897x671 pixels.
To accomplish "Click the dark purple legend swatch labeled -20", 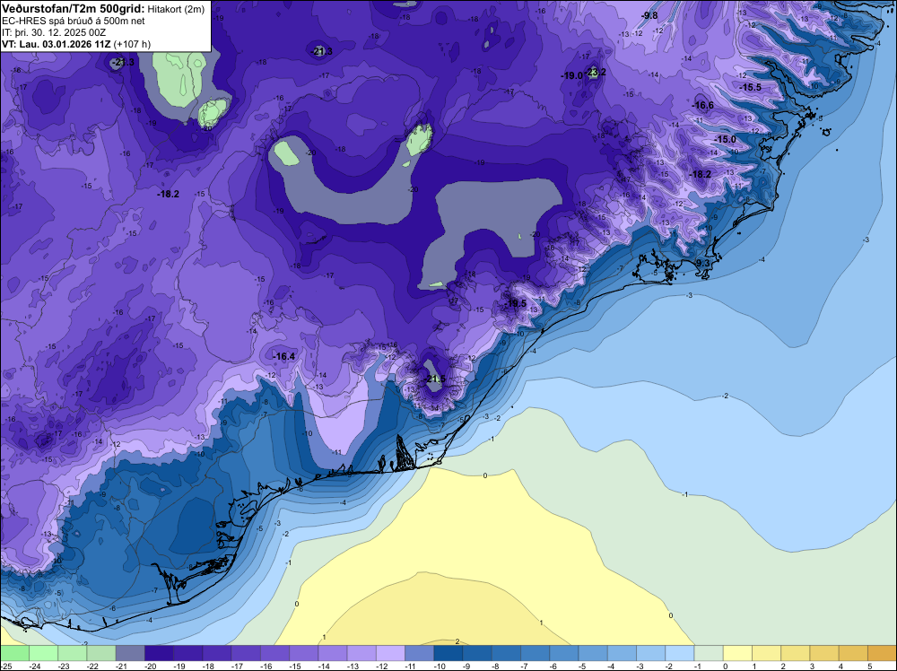I will coord(159,653).
